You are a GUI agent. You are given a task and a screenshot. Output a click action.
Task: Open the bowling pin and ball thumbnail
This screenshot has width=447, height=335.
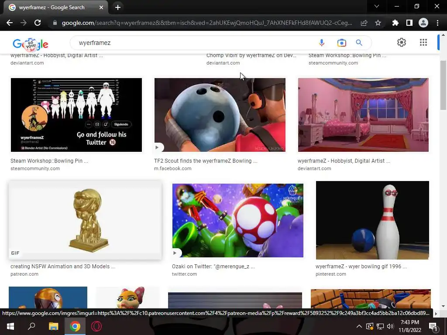(372, 220)
